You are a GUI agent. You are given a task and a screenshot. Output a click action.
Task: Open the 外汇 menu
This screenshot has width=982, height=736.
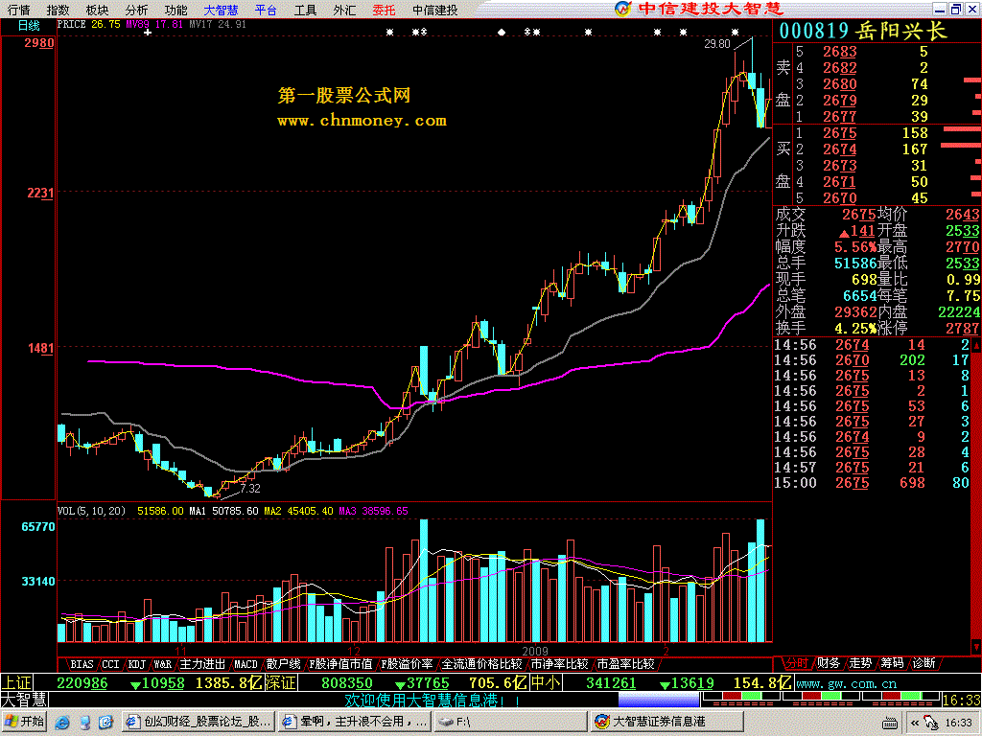coord(344,10)
